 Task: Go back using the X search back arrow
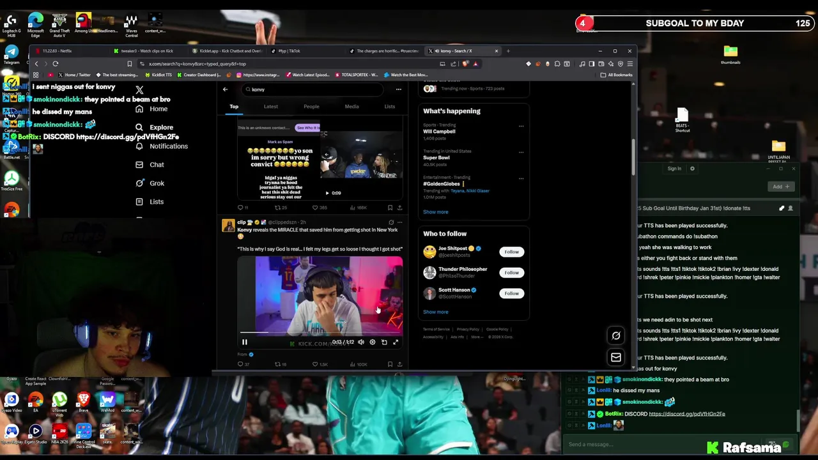[225, 89]
